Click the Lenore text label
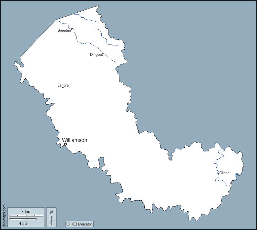Image resolution: width=257 pixels, height=230 pixels. [63, 85]
